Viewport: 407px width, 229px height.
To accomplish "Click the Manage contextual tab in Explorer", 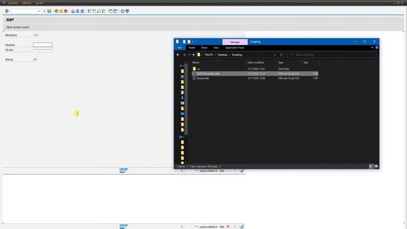I will [x=235, y=42].
